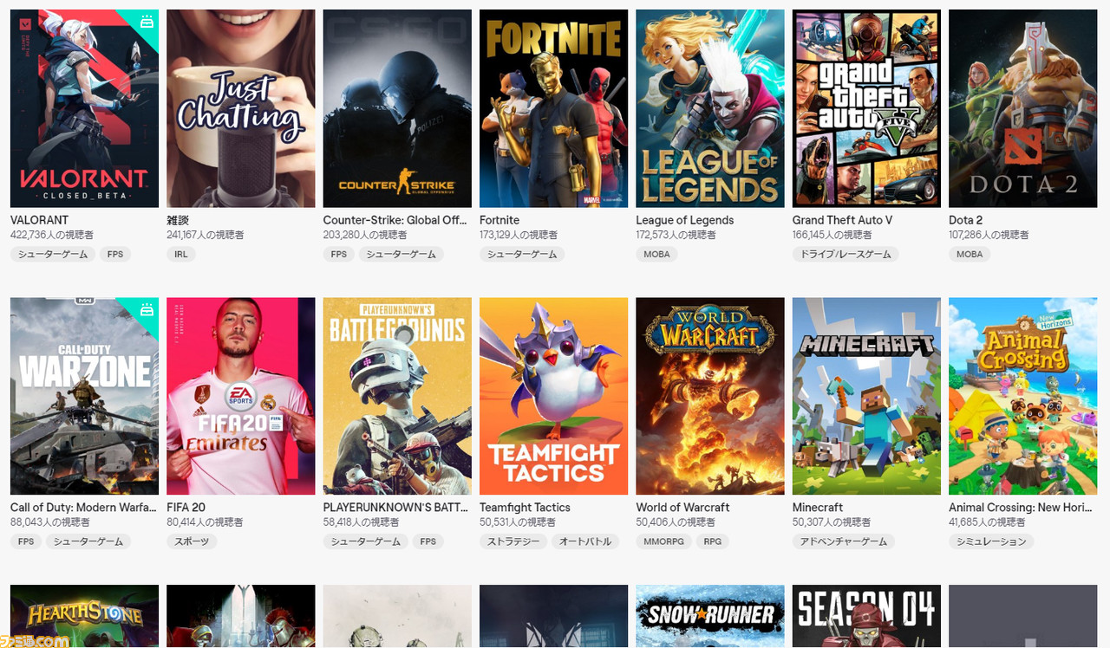Screen dimensions: 1110x648
Task: Select the アドベンチャーゲーム tag
Action: (845, 541)
